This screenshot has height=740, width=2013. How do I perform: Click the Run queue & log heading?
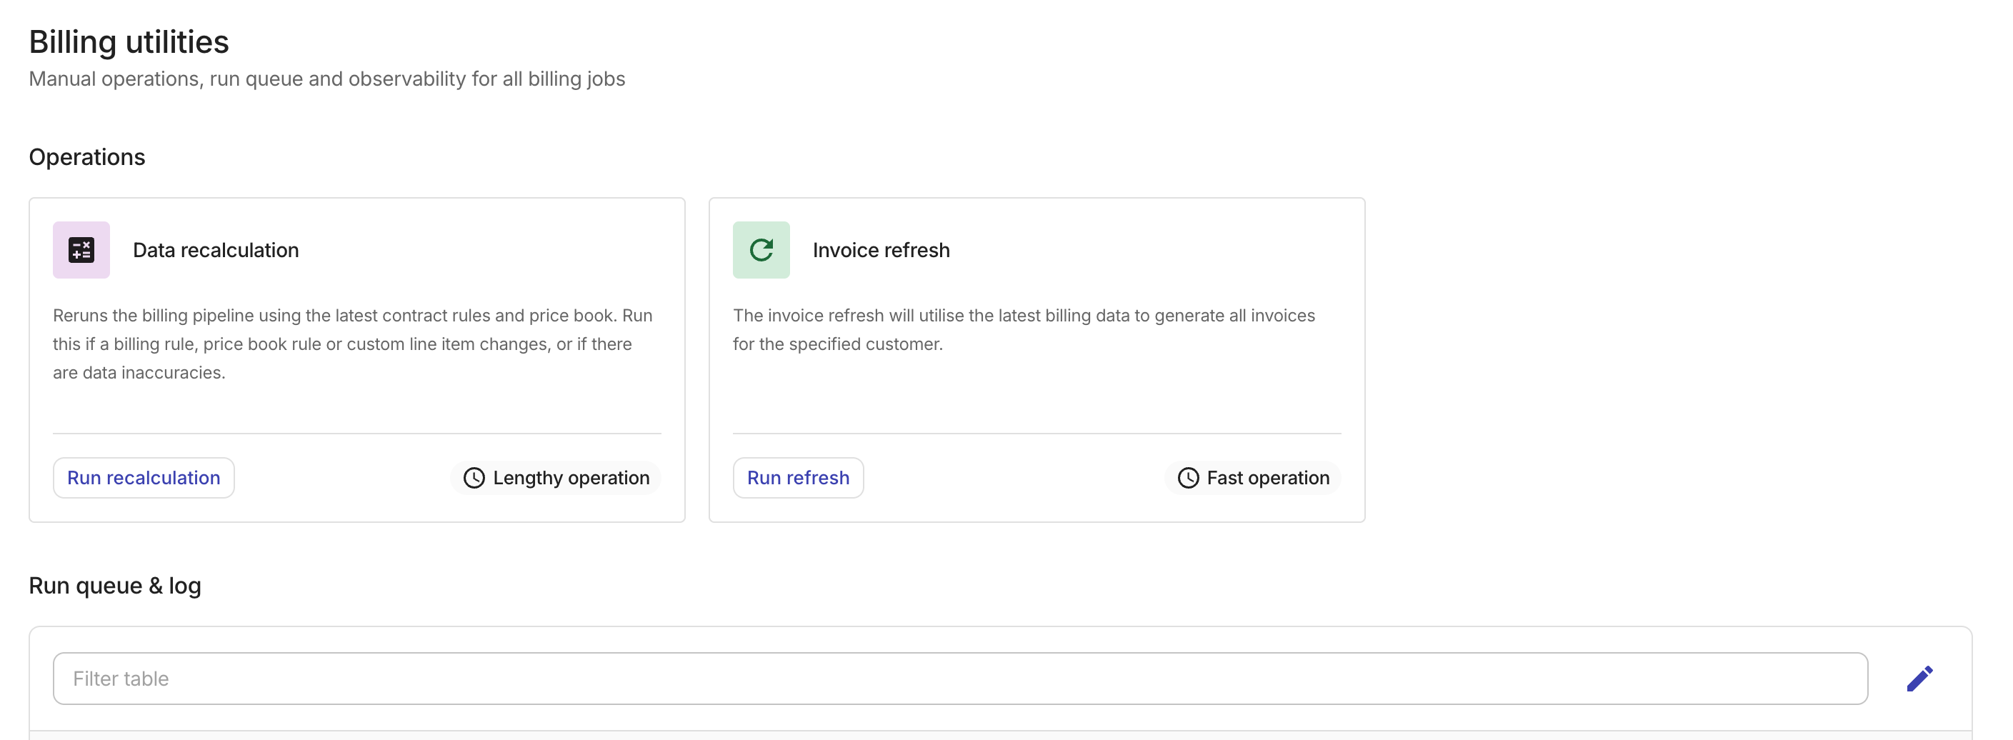pos(115,586)
